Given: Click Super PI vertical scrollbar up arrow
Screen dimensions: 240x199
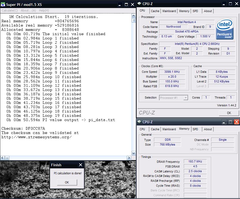Looking at the screenshot, I should pos(134,16).
